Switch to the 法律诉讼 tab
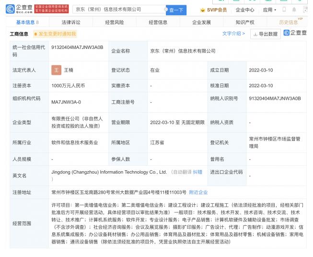This screenshot has width=313, height=257. (71, 22)
